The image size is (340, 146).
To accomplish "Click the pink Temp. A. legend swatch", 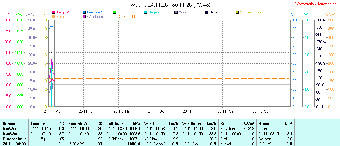I will pos(53,12).
